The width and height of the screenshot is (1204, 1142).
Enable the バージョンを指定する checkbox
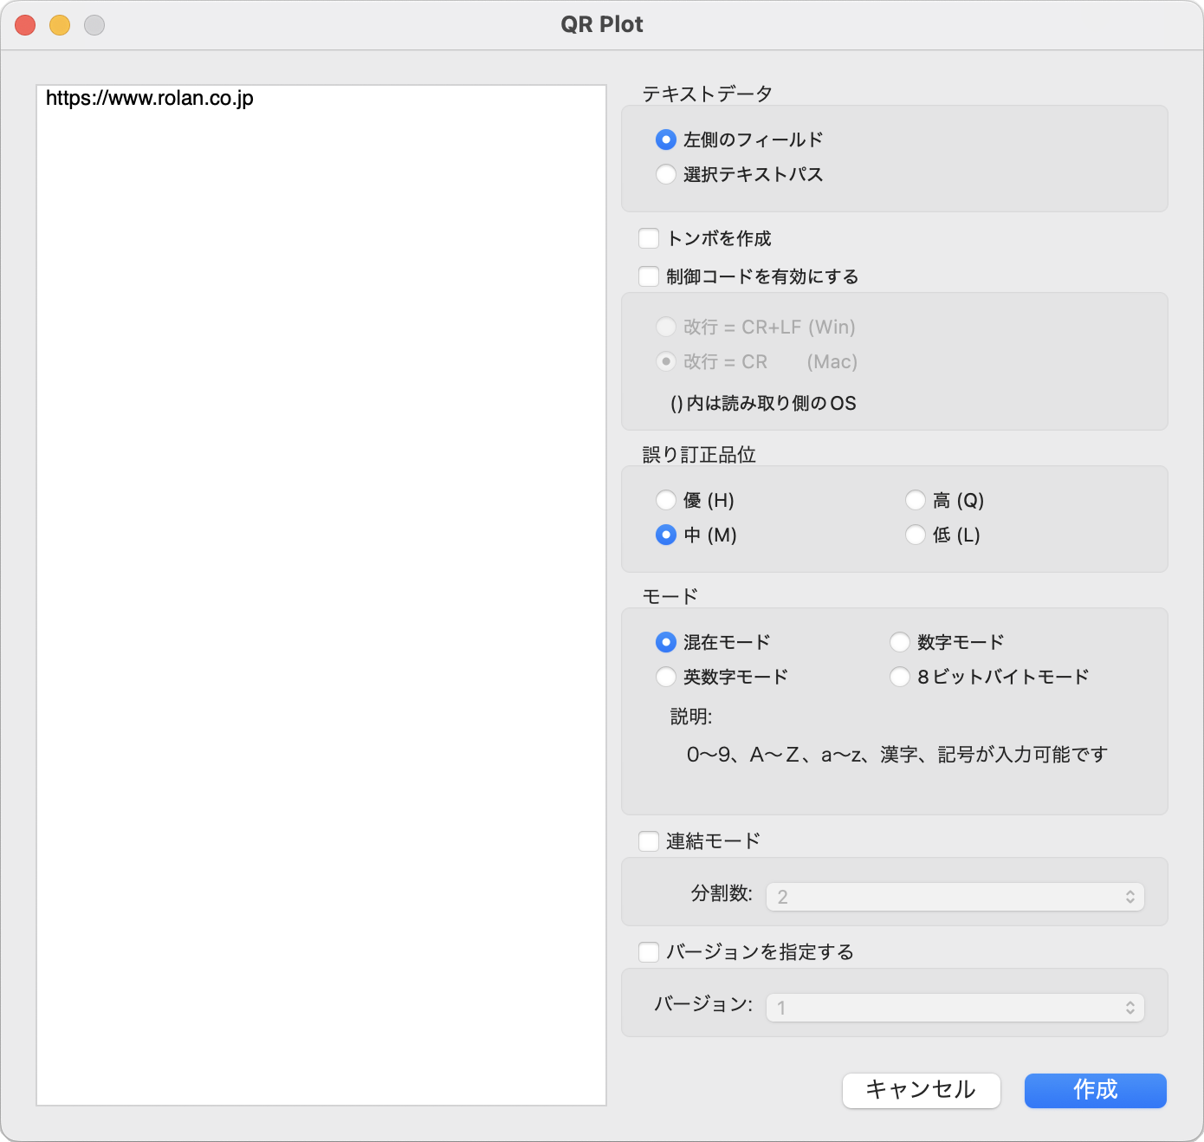click(648, 951)
